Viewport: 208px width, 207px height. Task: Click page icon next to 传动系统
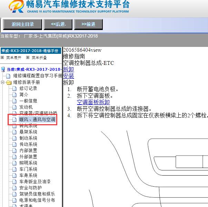tap(14, 144)
